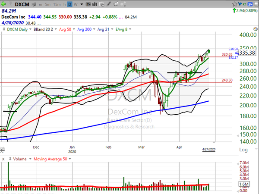Open the chart color palette icon

(x=256, y=29)
